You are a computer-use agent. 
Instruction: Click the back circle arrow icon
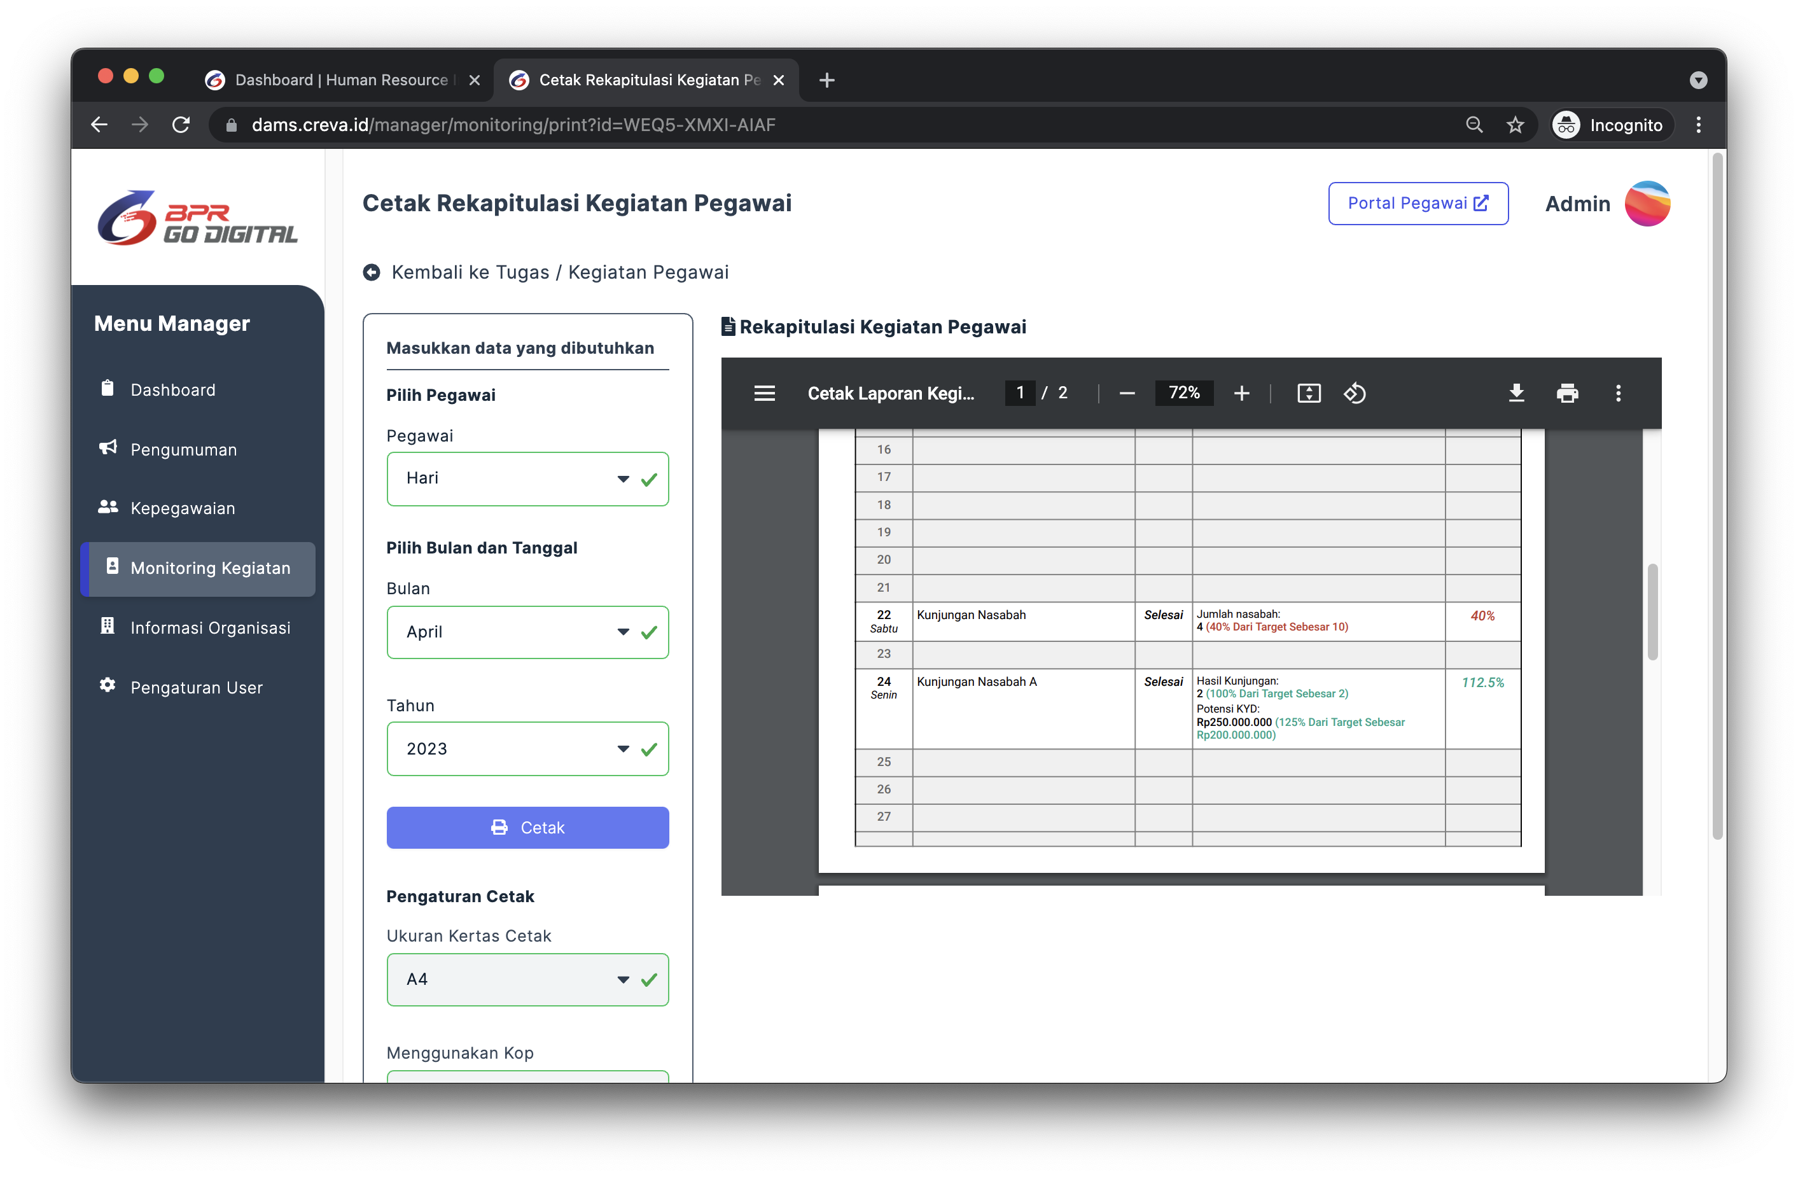pyautogui.click(x=371, y=272)
